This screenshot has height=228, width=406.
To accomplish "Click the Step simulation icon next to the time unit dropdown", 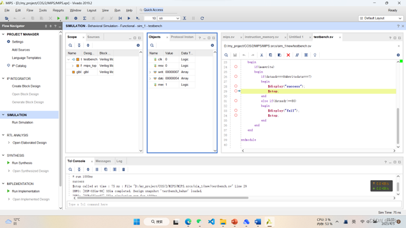I will 184,19.
